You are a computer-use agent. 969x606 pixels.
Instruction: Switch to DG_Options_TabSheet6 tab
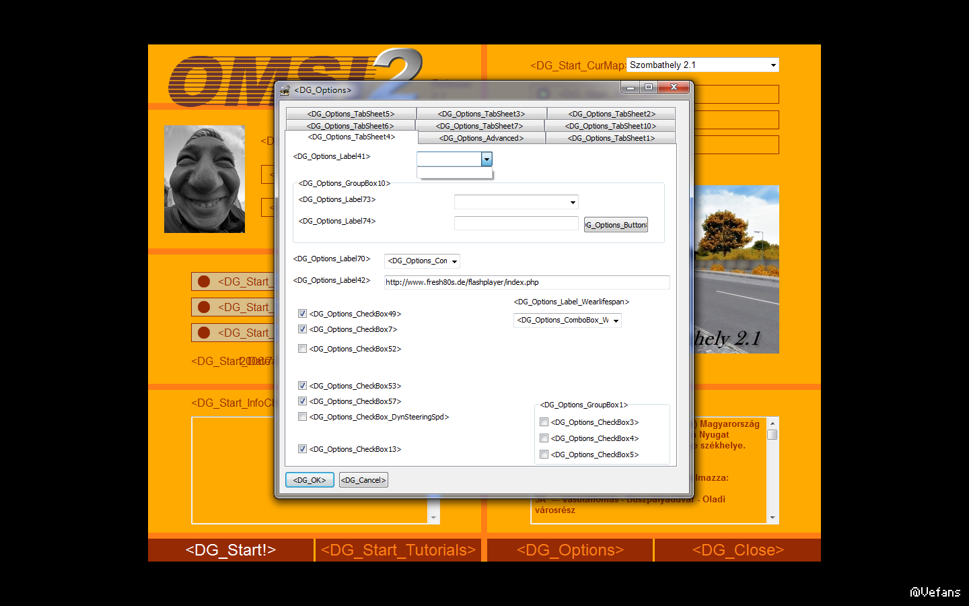(351, 126)
